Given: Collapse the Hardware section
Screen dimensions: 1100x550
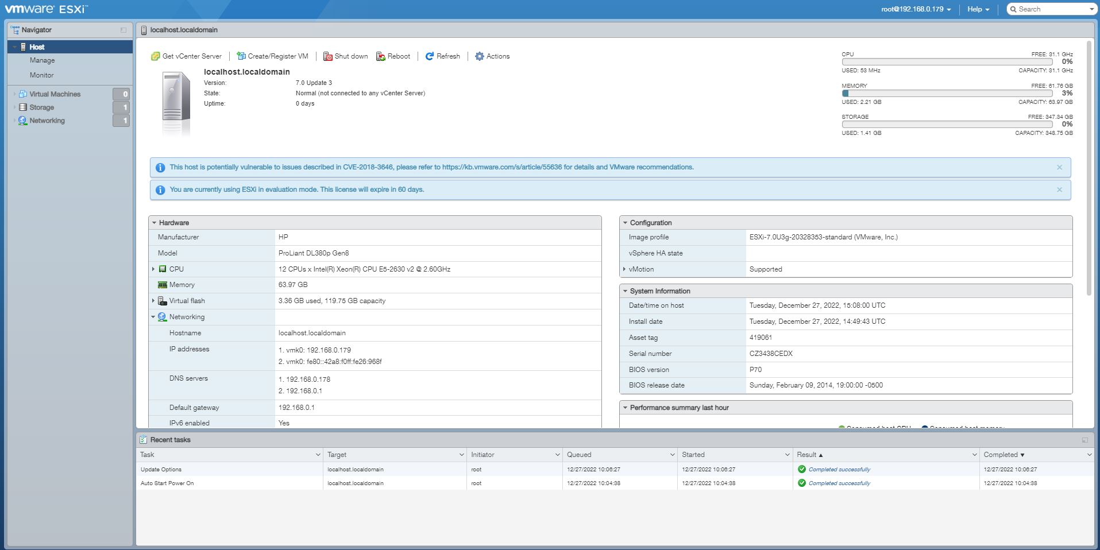Looking at the screenshot, I should click(154, 223).
